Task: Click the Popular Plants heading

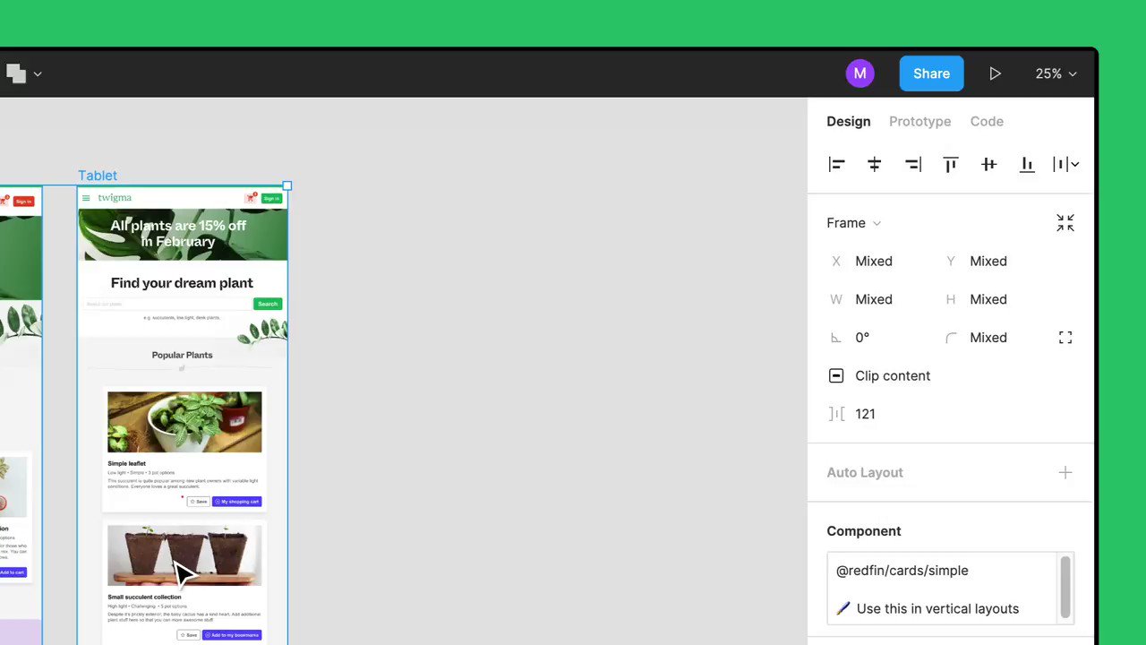Action: click(182, 355)
